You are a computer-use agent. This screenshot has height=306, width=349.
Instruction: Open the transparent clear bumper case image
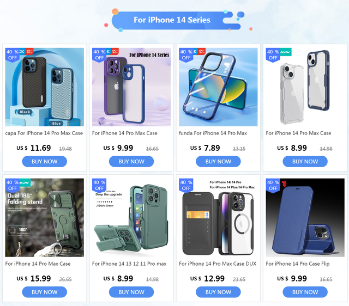coord(305,87)
